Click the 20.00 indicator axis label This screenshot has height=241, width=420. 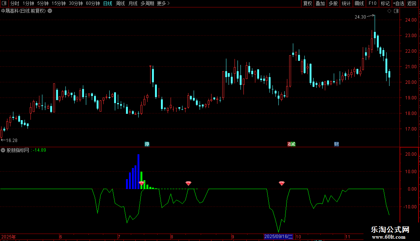pyautogui.click(x=411, y=154)
